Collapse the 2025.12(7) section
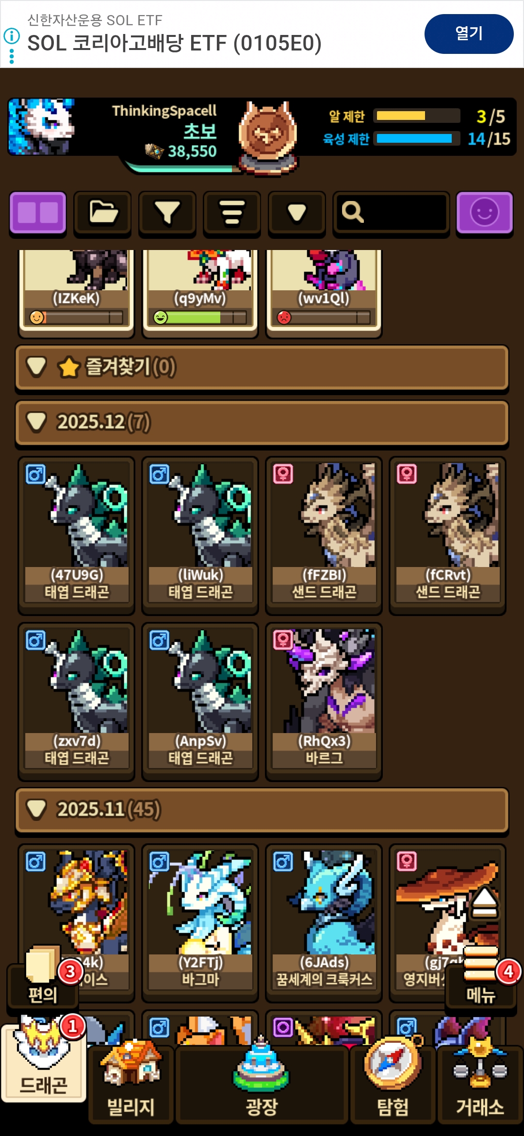The image size is (524, 1136). tap(262, 423)
